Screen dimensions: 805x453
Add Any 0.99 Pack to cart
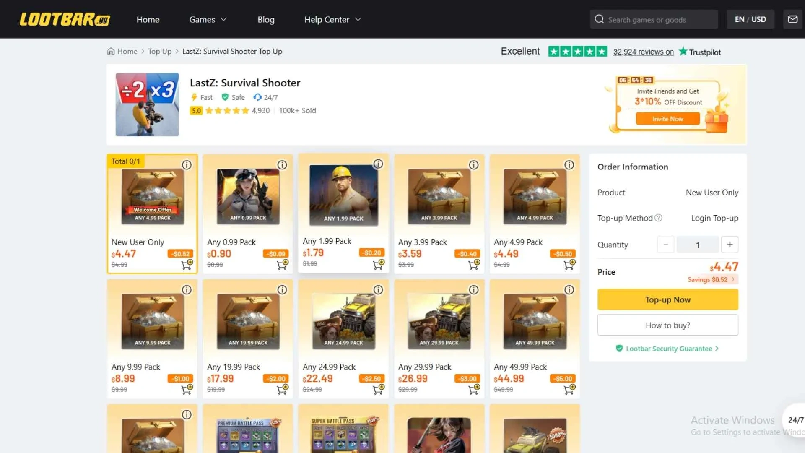(x=282, y=265)
